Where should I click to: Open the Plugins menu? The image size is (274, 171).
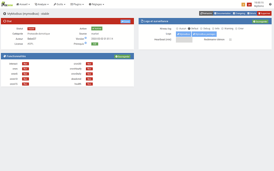(77, 4)
